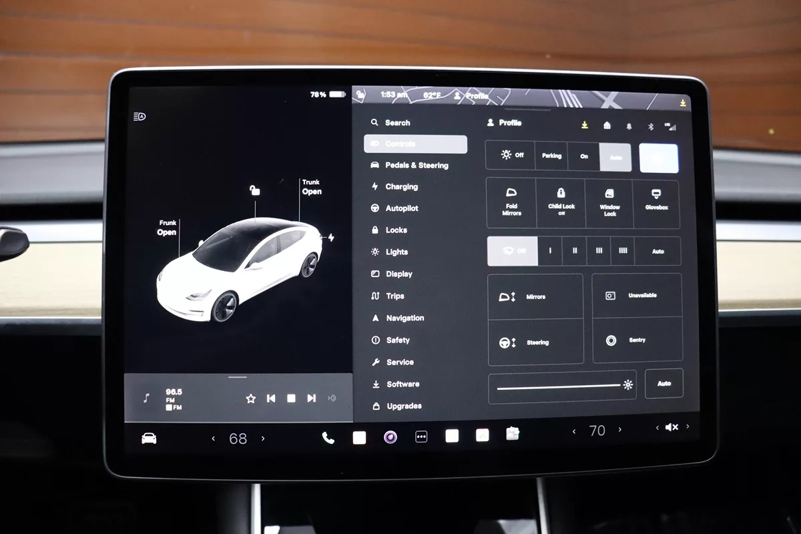This screenshot has height=534, width=801.
Task: Open the car controls icon at bottom left
Action: click(149, 439)
